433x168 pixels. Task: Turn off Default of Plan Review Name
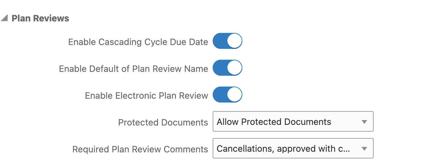227,68
